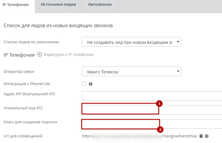
Task: Select the IP Телефония tab
Action: (x=16, y=5)
